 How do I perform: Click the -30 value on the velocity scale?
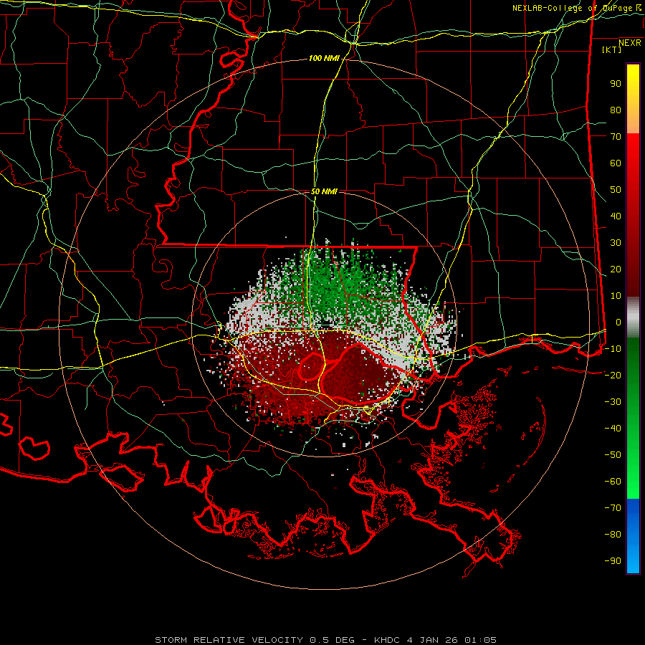(613, 402)
